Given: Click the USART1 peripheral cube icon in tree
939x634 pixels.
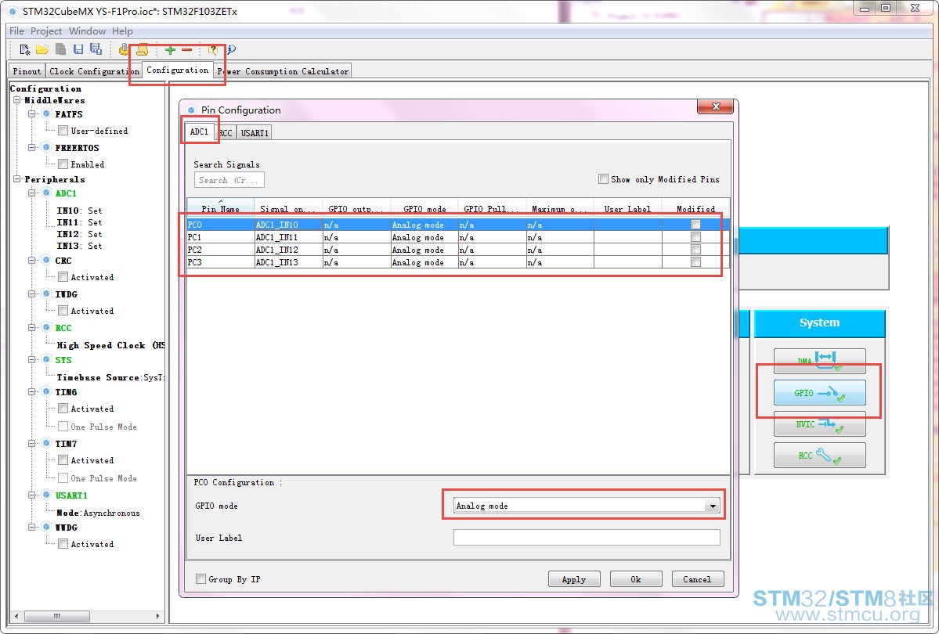Looking at the screenshot, I should (46, 495).
